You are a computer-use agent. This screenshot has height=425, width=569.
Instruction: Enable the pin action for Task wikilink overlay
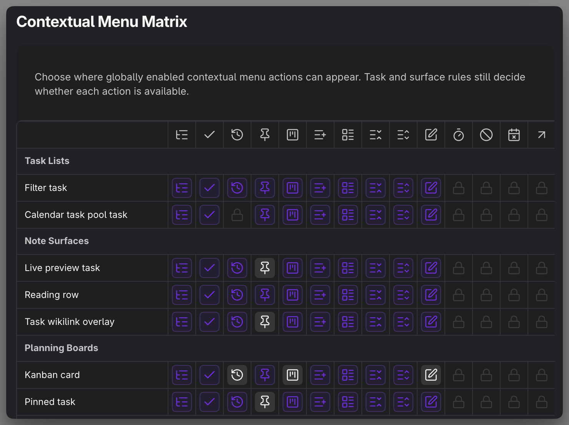(x=265, y=322)
